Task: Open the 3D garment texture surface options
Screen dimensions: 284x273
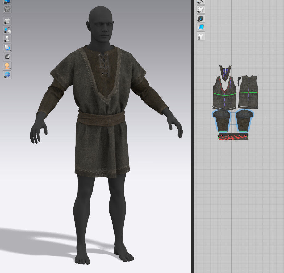Action: pos(7,48)
